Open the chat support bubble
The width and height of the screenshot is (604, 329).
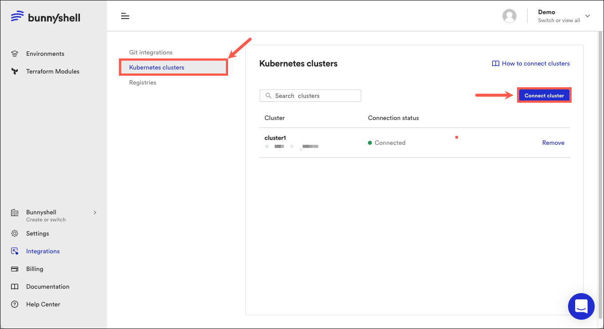(x=581, y=306)
